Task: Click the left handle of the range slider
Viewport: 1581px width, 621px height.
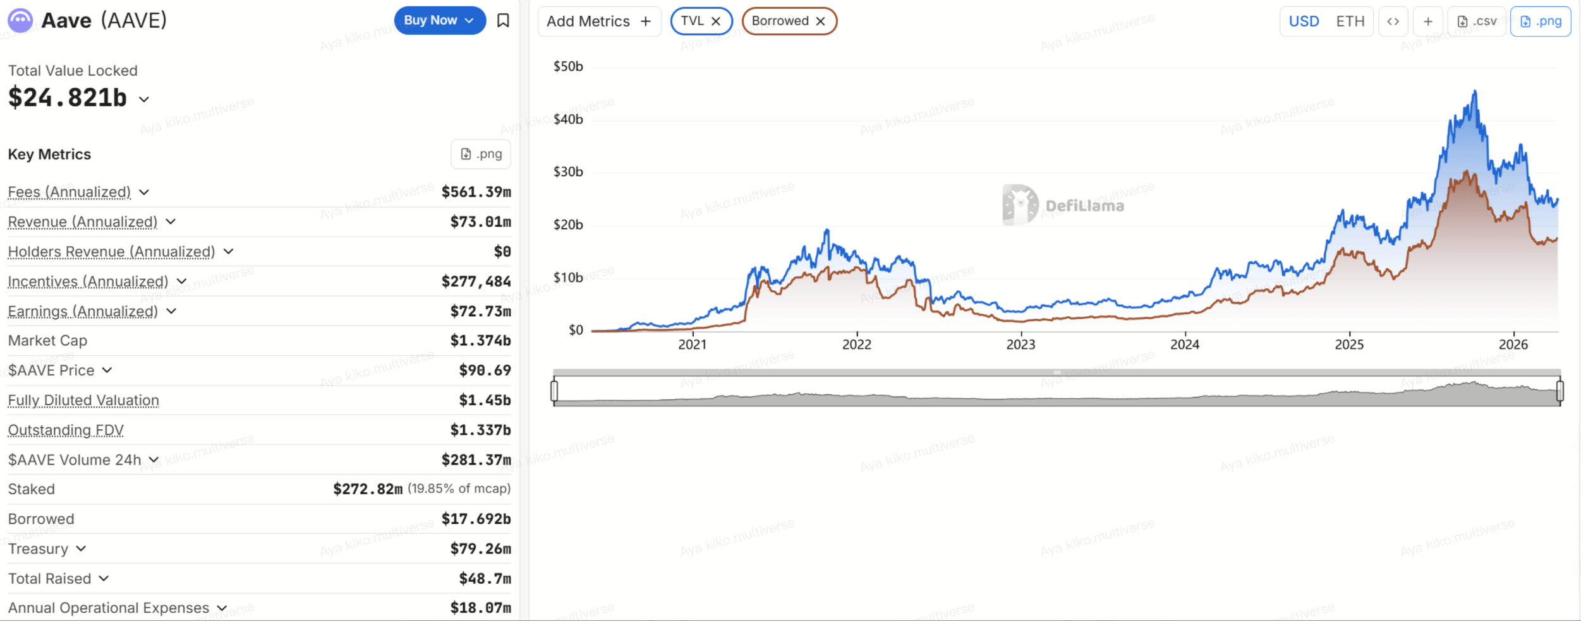Action: click(554, 390)
